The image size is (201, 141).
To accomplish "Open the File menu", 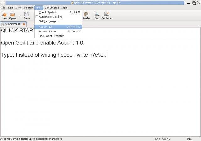I will tap(3, 8).
